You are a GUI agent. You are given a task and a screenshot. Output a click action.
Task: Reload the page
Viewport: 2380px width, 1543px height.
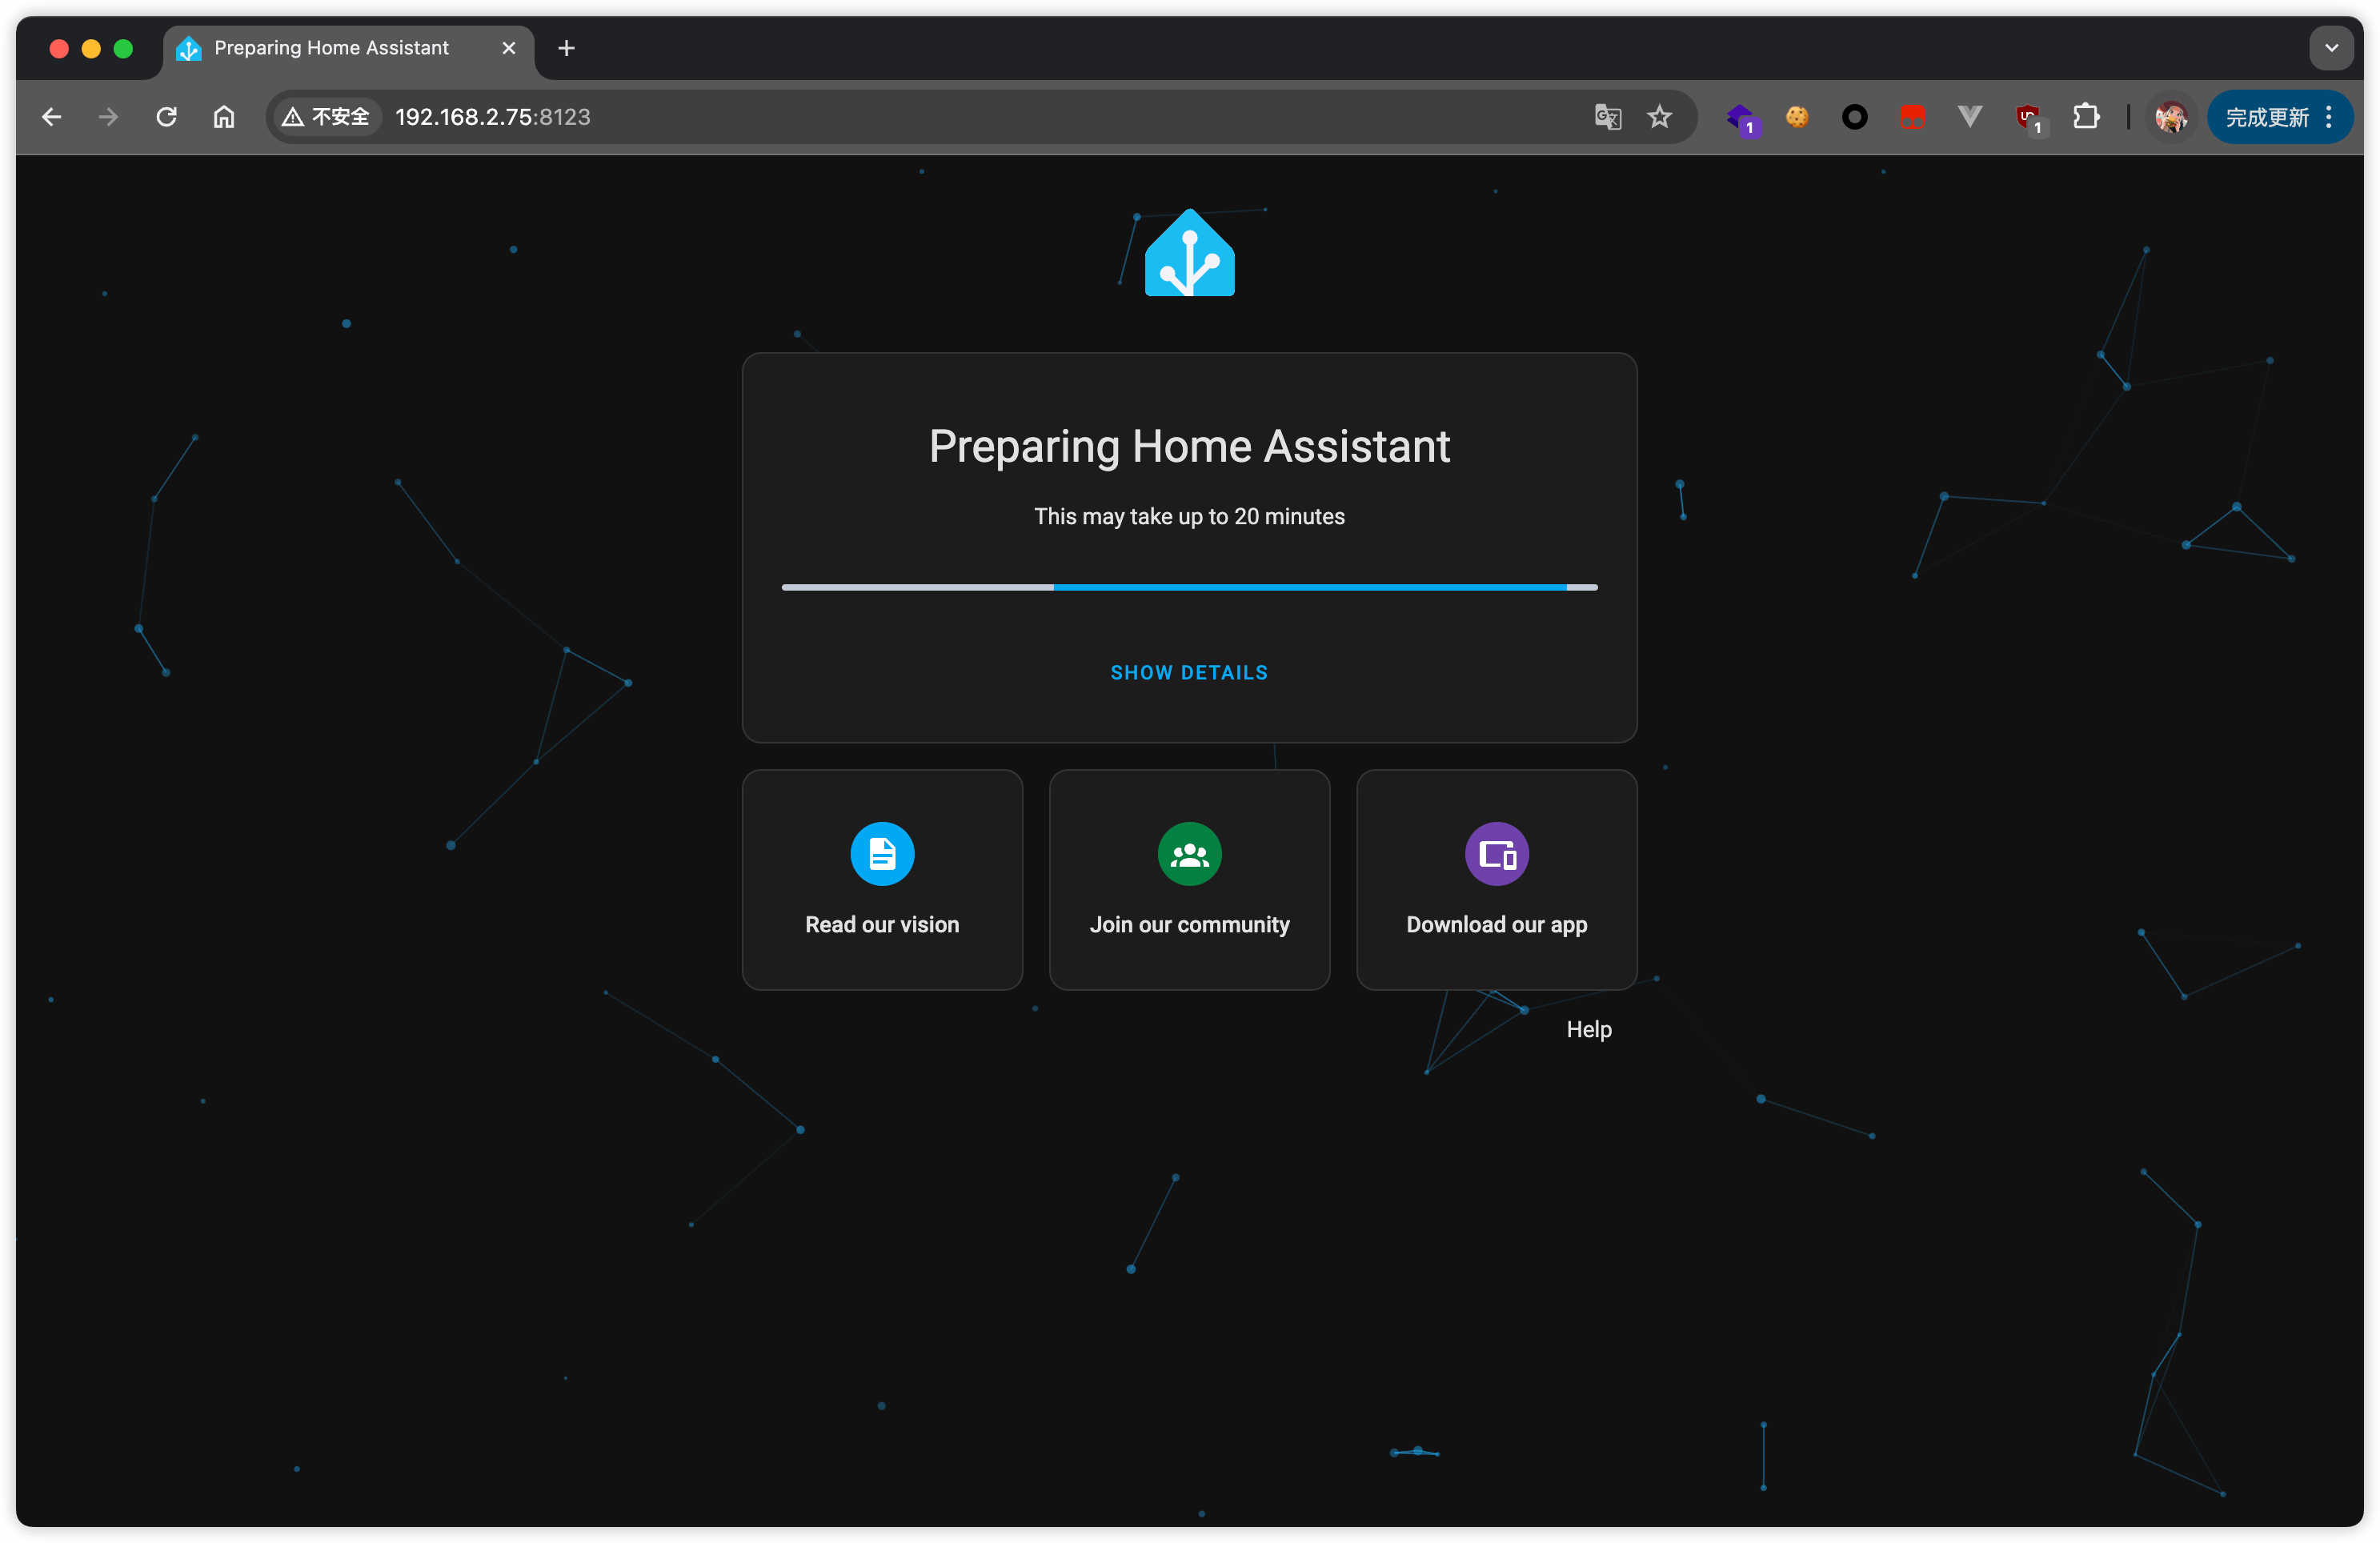(167, 117)
